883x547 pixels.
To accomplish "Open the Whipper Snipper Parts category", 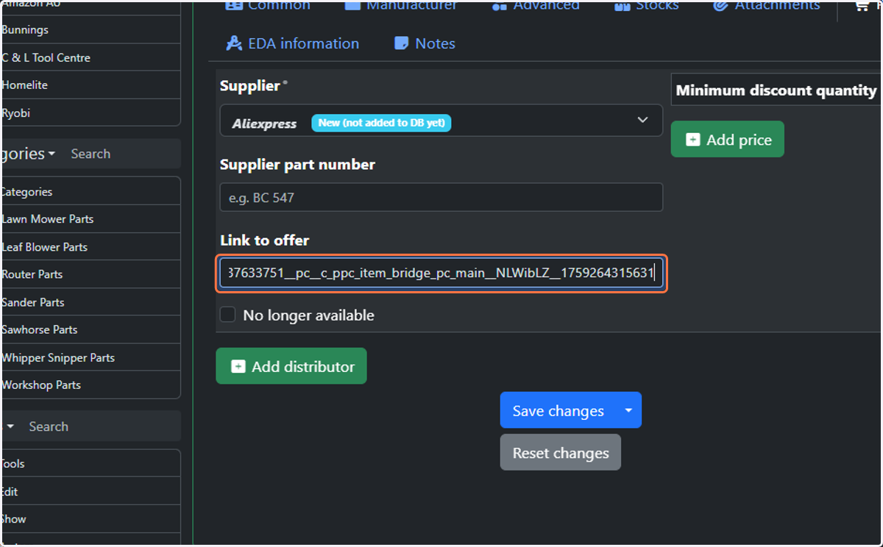I will pos(90,357).
